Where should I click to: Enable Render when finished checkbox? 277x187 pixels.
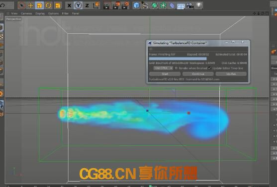(x=176, y=68)
